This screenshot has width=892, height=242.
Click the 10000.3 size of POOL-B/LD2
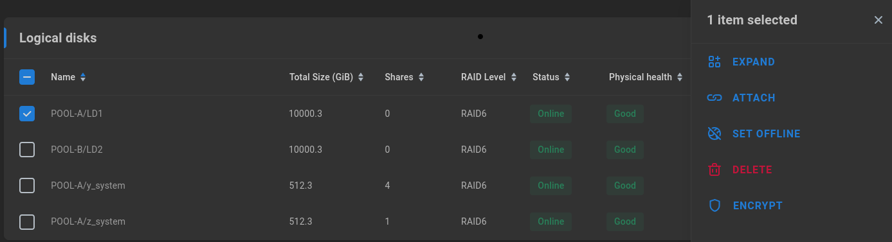pyautogui.click(x=305, y=150)
